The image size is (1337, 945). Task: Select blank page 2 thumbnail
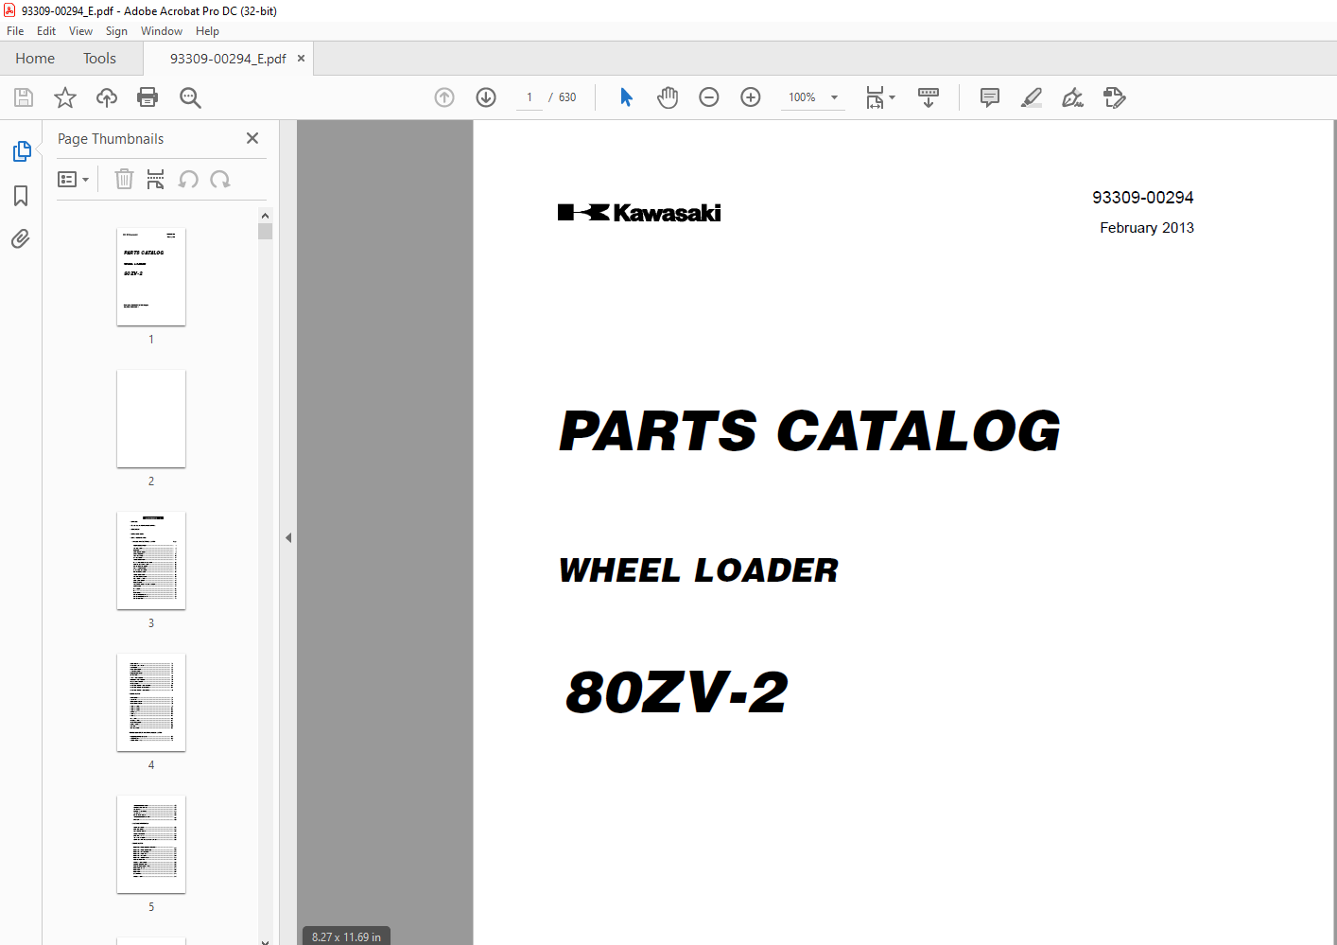point(151,419)
